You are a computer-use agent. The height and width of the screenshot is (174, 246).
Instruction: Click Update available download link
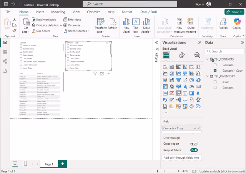coord(222,171)
